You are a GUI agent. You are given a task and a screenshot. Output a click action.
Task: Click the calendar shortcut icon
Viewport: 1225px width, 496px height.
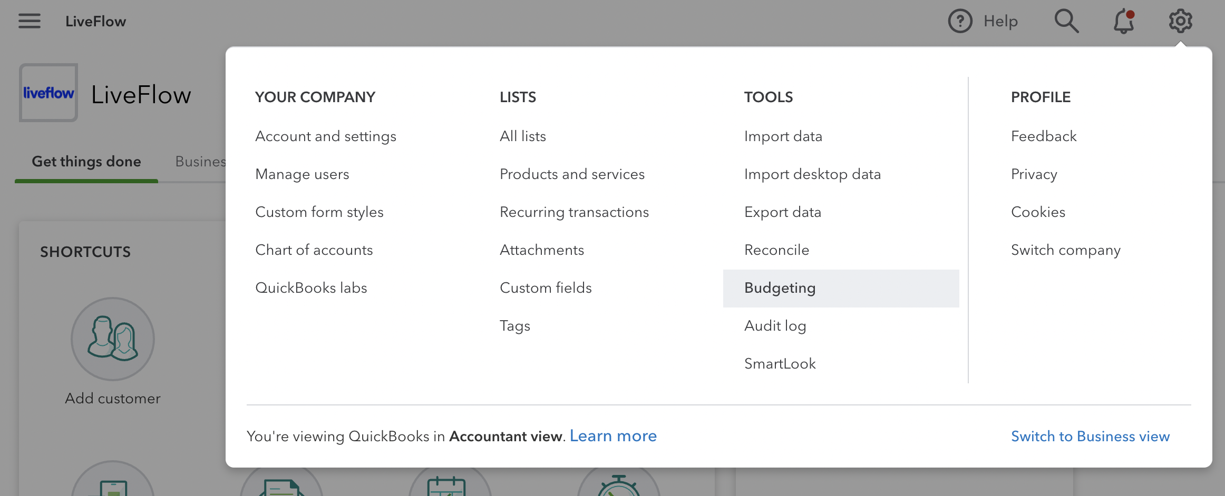450,484
